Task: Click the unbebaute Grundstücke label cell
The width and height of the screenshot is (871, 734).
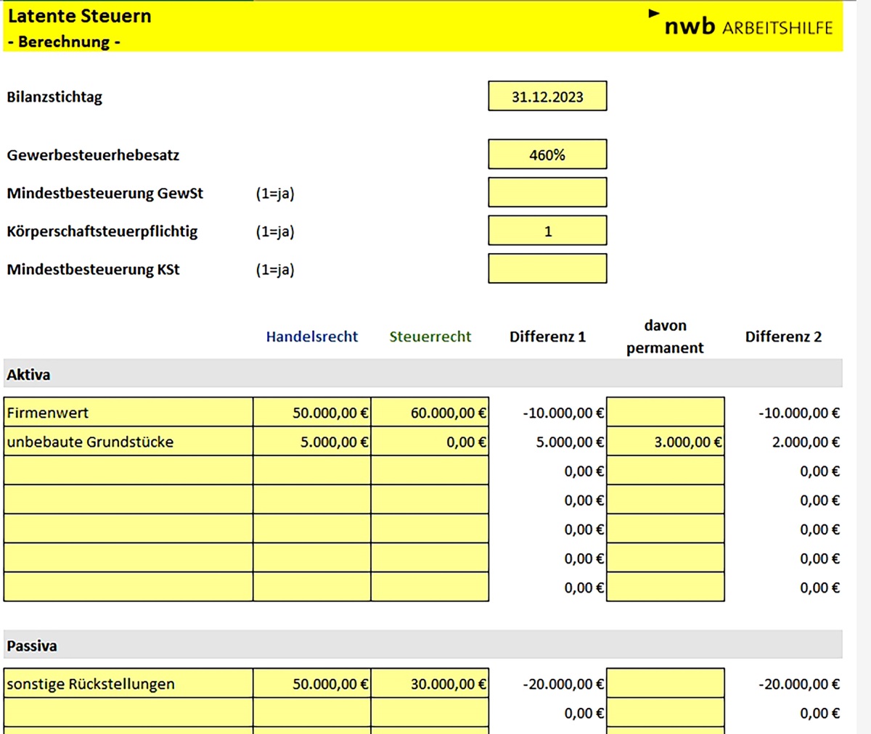Action: 128,442
